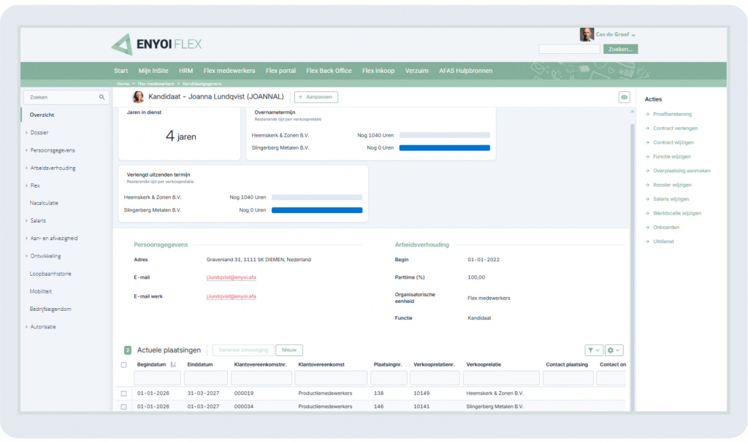Tick the select-all checkbox in table header

coord(123,365)
